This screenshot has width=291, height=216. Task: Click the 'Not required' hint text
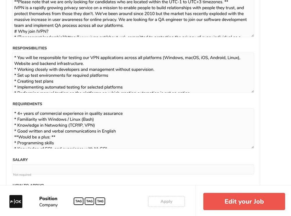(x=22, y=175)
